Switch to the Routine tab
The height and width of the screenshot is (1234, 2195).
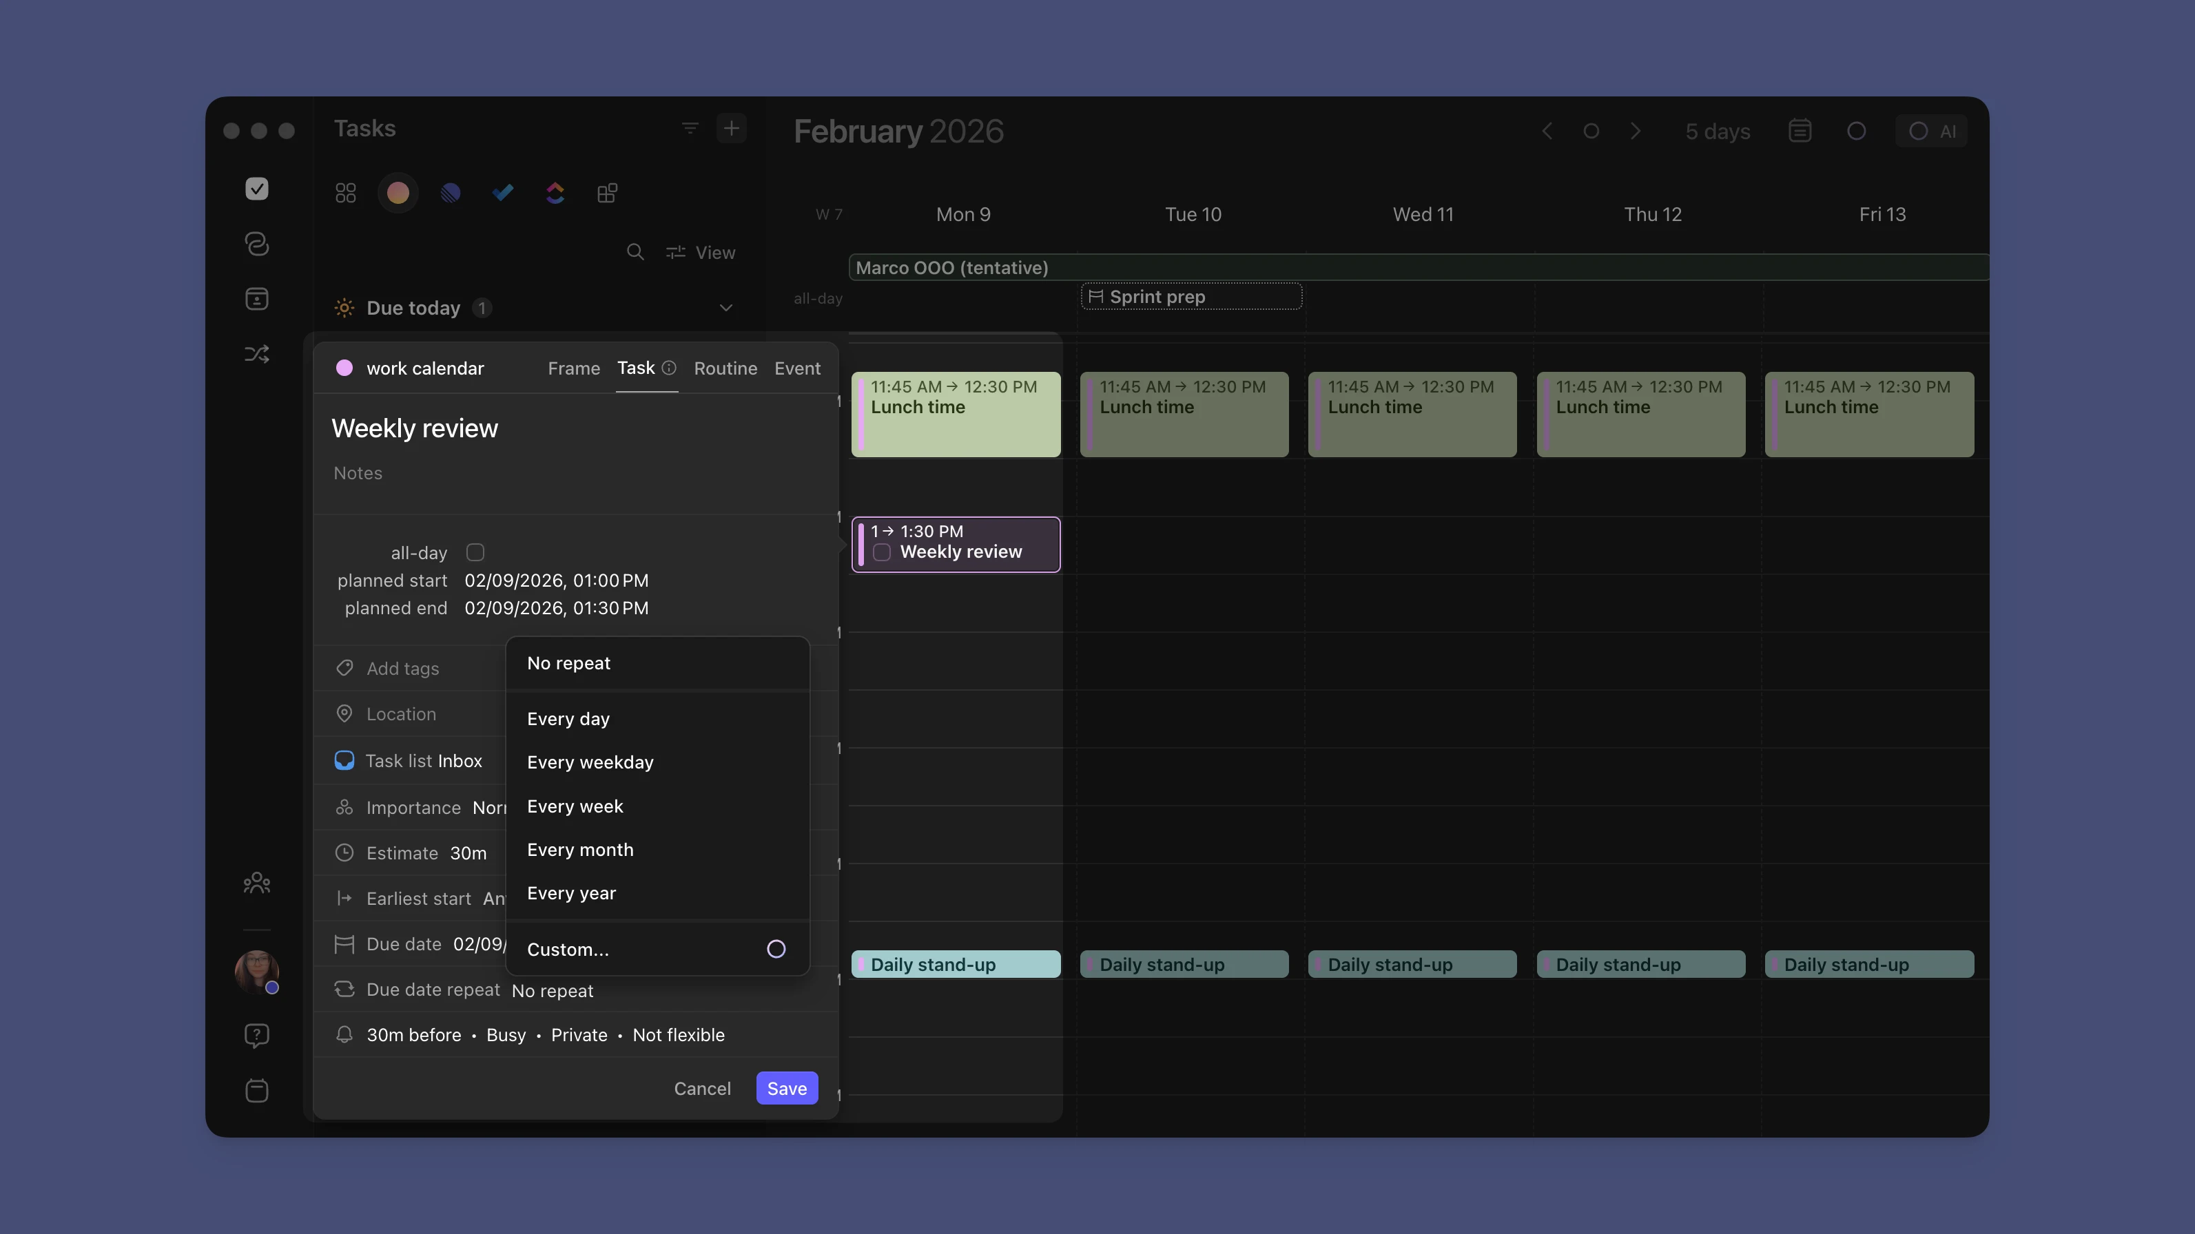coord(725,368)
